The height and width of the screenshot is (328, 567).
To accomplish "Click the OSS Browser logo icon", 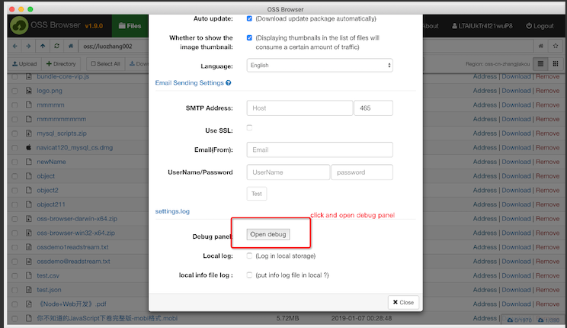I will pyautogui.click(x=19, y=25).
